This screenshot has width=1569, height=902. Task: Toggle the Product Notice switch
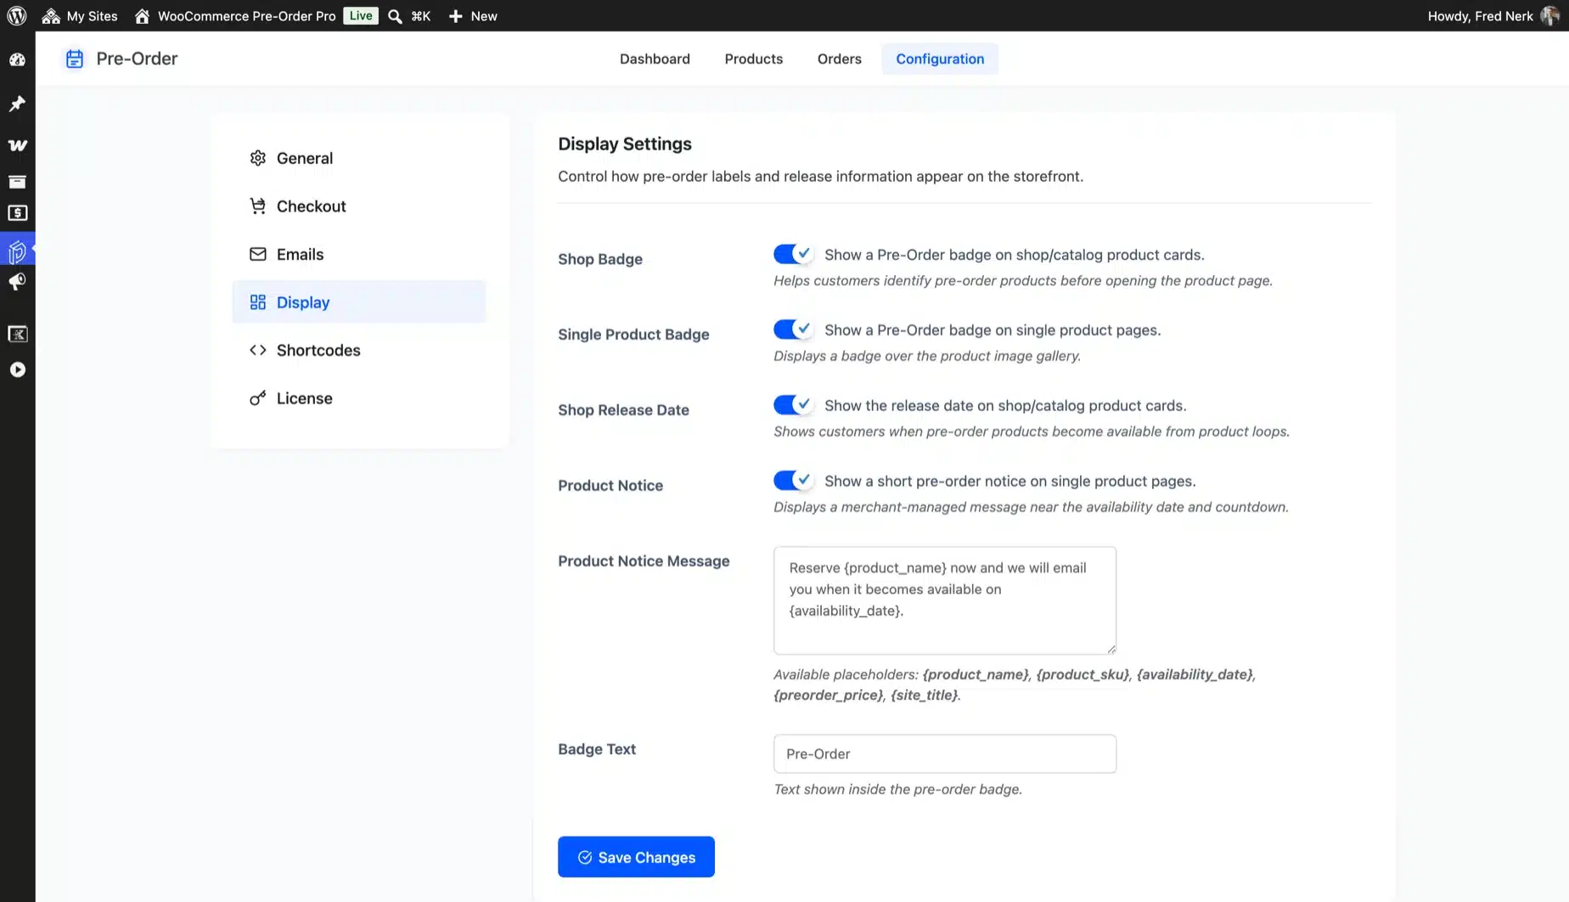pyautogui.click(x=793, y=481)
